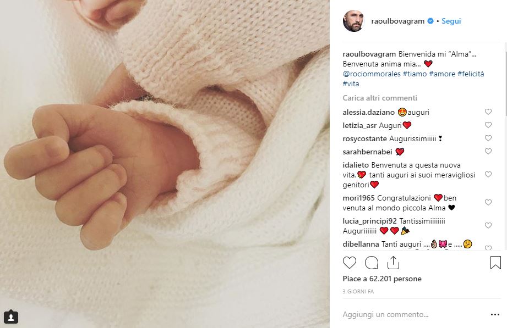Screen dimensions: 507x328
Task: Open the @rociommorales mention link
Action: pos(372,74)
